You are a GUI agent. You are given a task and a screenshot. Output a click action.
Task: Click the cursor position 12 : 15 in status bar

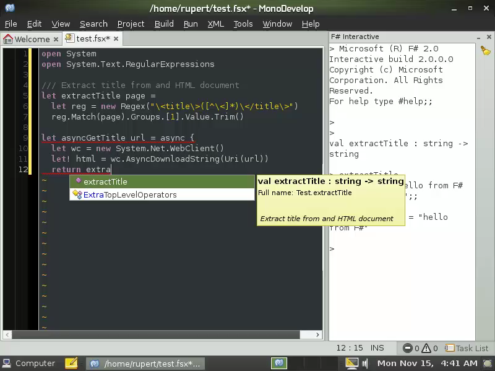(x=349, y=348)
